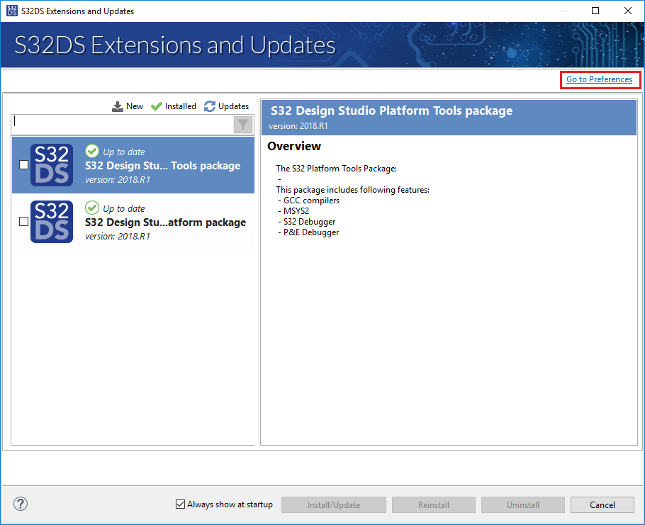Viewport: 645px width, 525px height.
Task: Click S32DS logo of Tools package
Action: click(52, 165)
